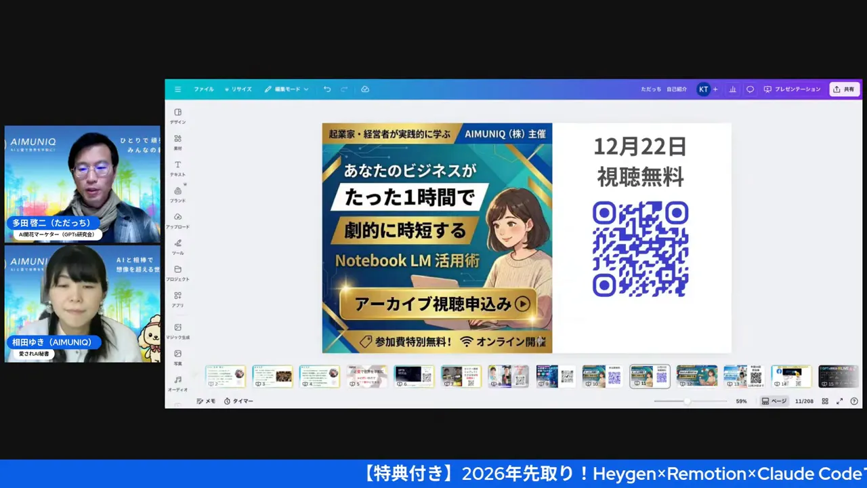Open the デザイン panel in the sidebar
The width and height of the screenshot is (867, 488).
pos(177,117)
